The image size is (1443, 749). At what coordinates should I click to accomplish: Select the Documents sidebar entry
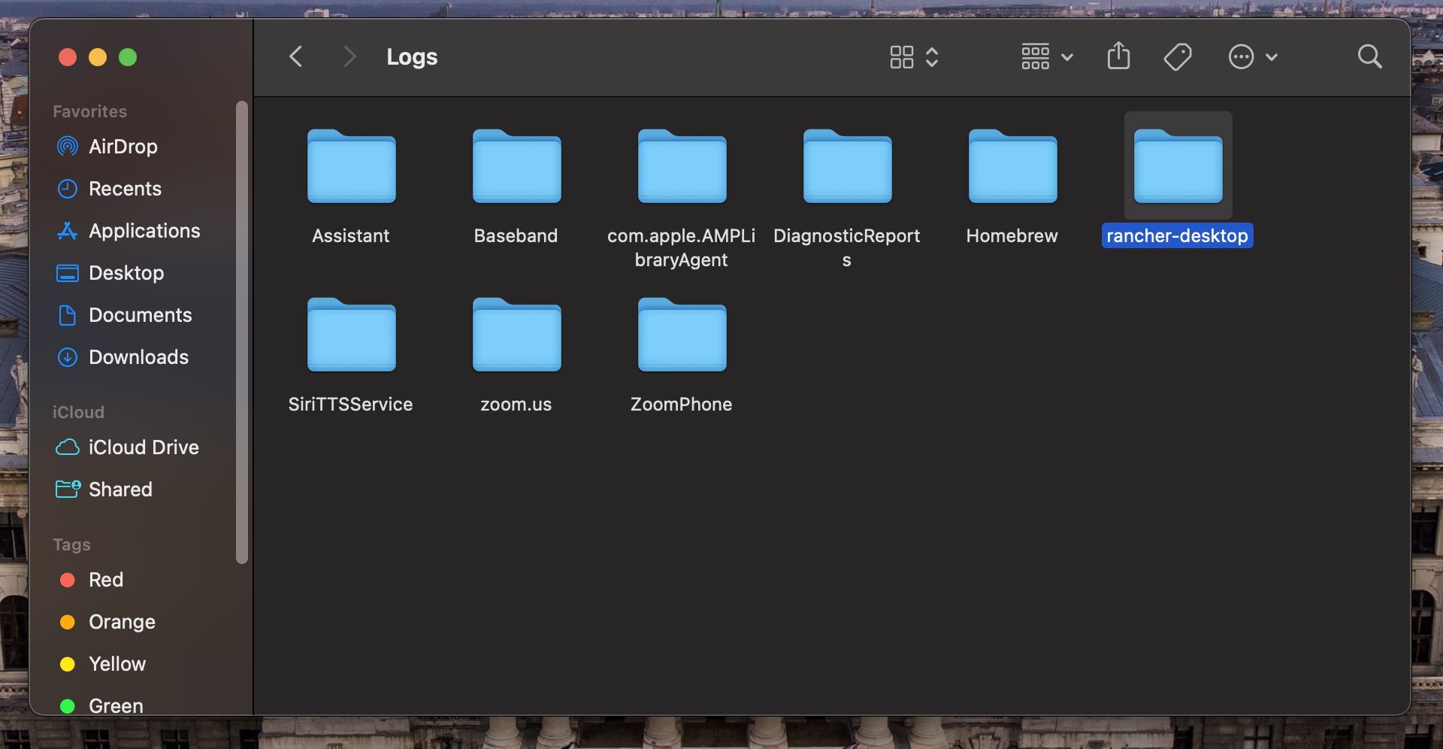point(141,314)
